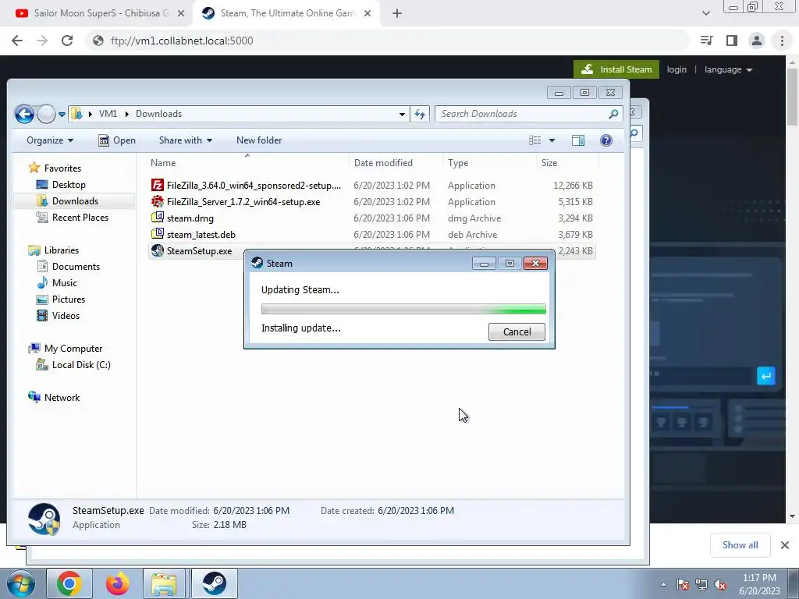Open Chrome profile icon
Image resolution: width=799 pixels, height=599 pixels.
[757, 41]
